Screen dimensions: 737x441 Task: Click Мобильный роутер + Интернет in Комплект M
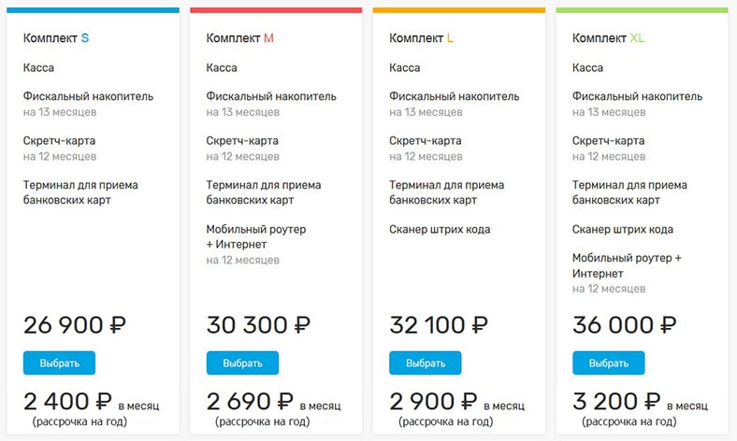(x=255, y=236)
